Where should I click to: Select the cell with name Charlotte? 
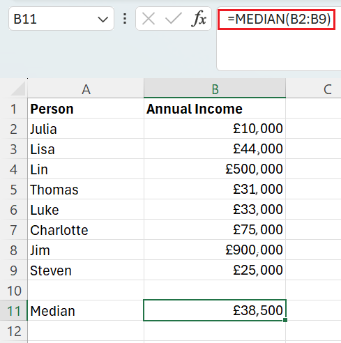(x=86, y=229)
